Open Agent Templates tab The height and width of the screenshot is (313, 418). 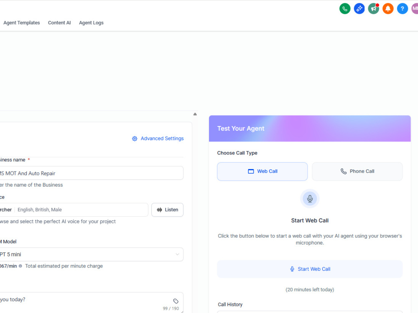(x=22, y=23)
